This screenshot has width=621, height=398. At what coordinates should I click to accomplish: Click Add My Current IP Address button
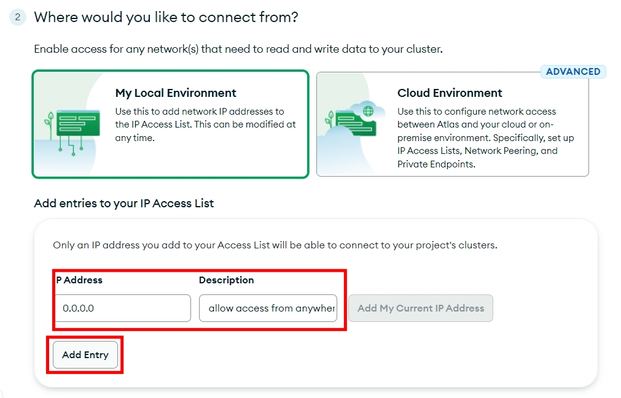pyautogui.click(x=421, y=308)
